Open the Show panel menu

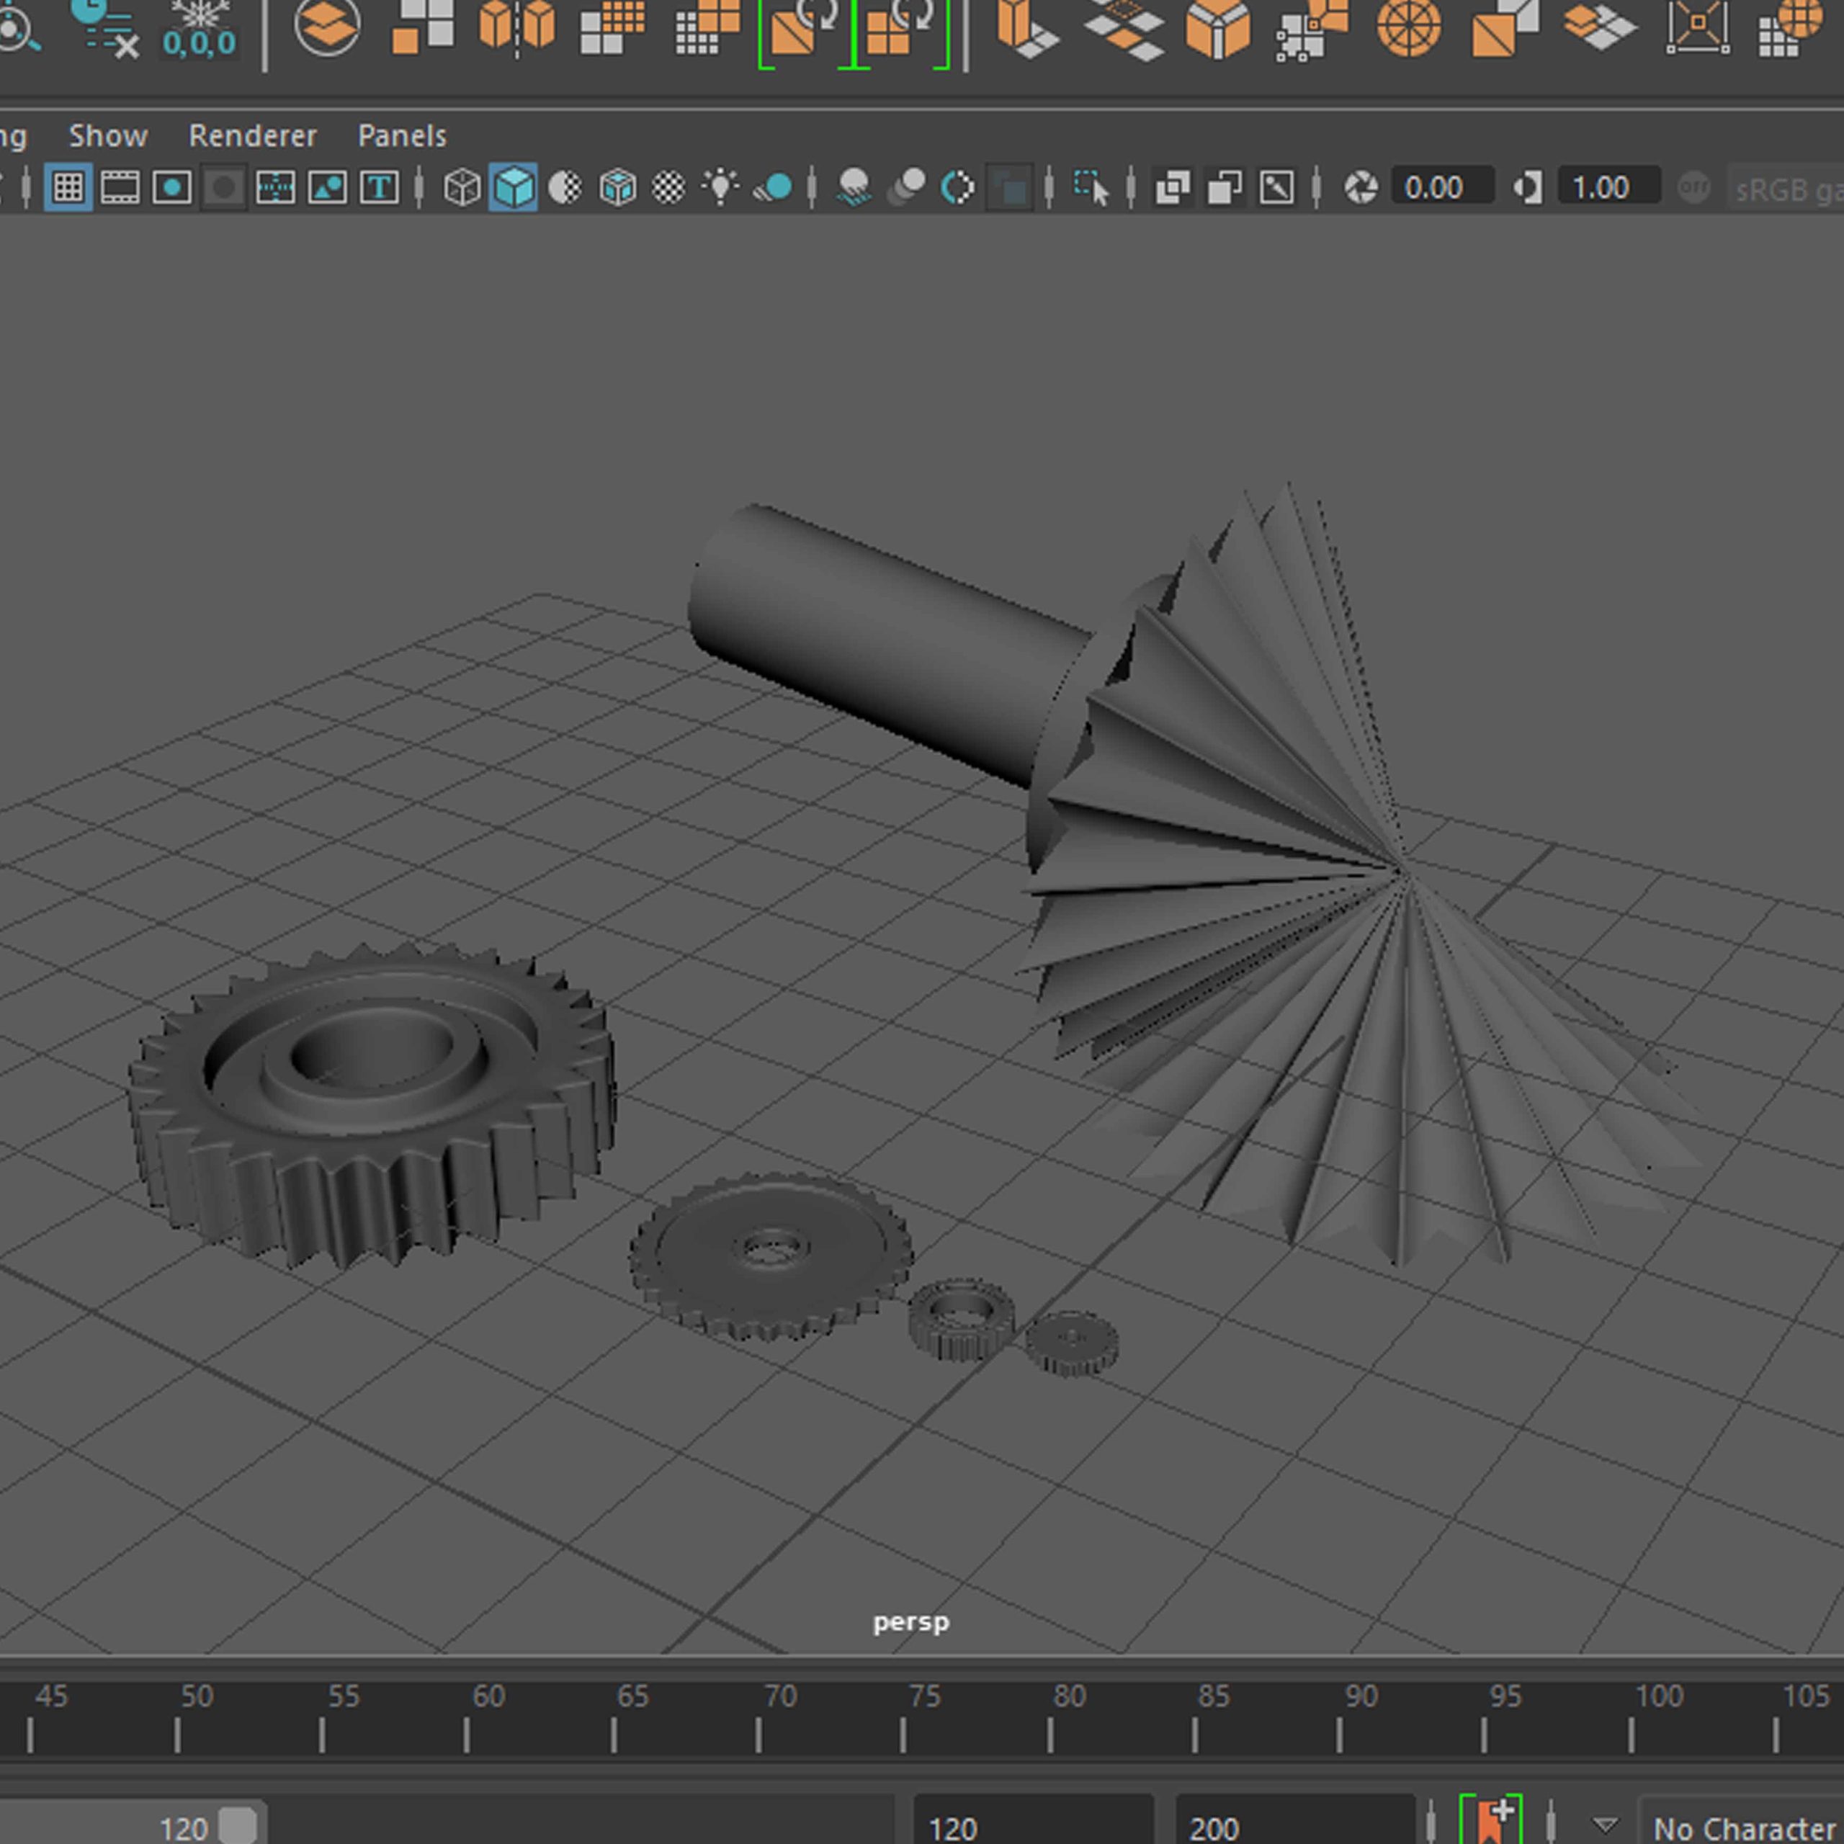108,135
